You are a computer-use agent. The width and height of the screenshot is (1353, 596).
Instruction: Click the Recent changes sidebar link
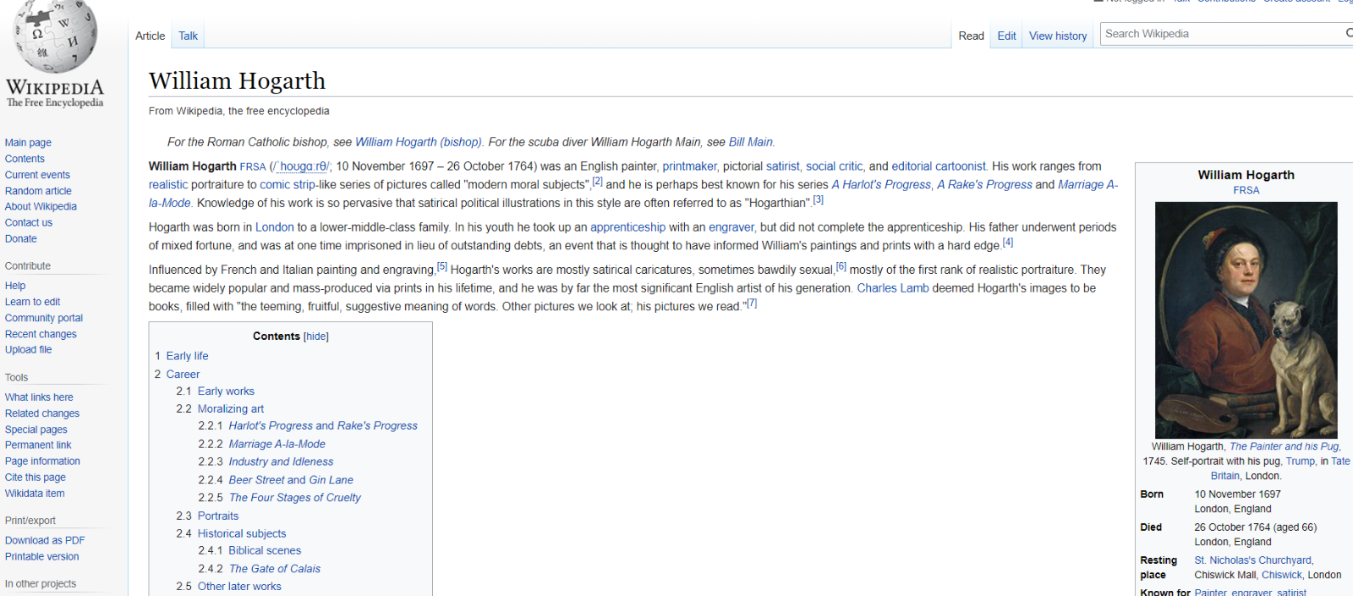click(41, 334)
